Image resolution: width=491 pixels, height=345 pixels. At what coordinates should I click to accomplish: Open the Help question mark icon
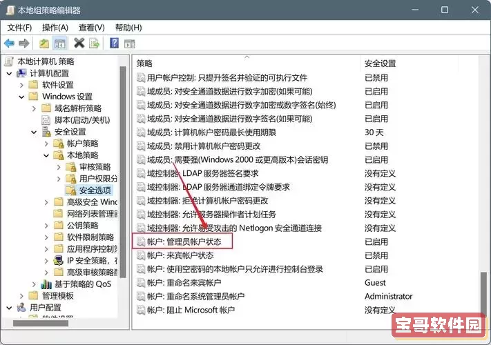click(x=115, y=43)
